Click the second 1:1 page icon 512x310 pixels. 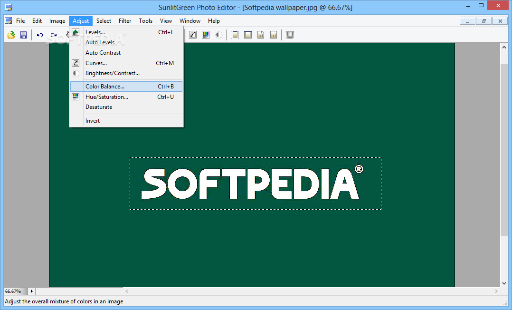tap(274, 35)
